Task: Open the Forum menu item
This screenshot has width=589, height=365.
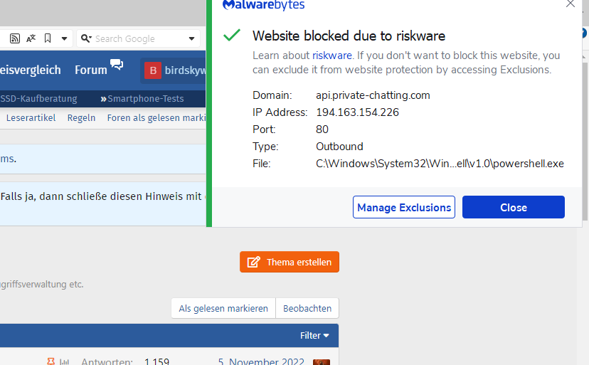Action: point(91,70)
